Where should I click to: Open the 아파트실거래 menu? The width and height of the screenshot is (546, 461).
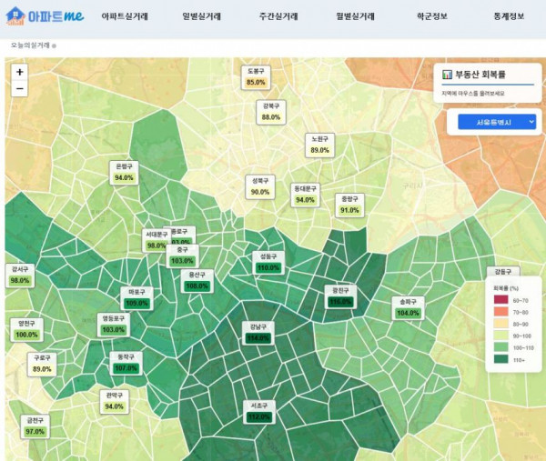[x=125, y=16]
